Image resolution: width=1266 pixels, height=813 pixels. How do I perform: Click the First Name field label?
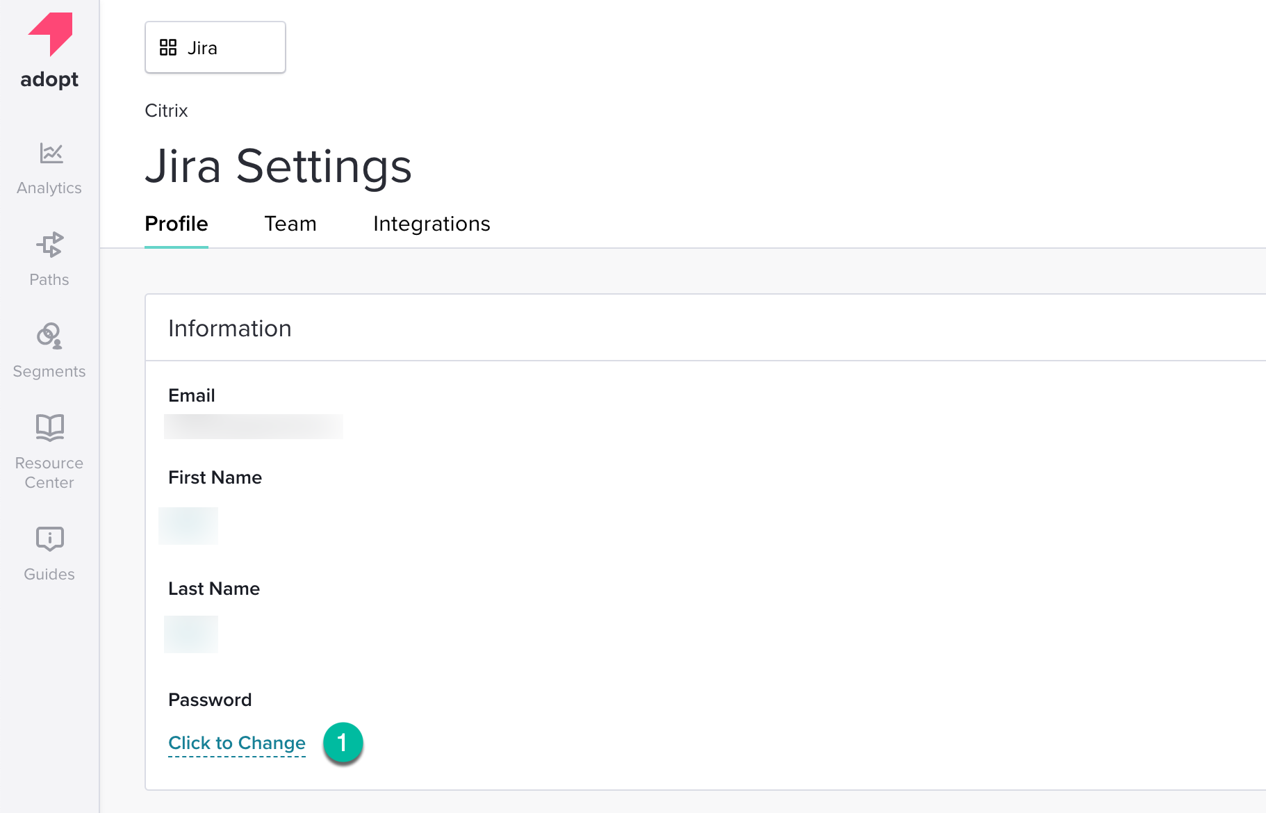tap(215, 477)
